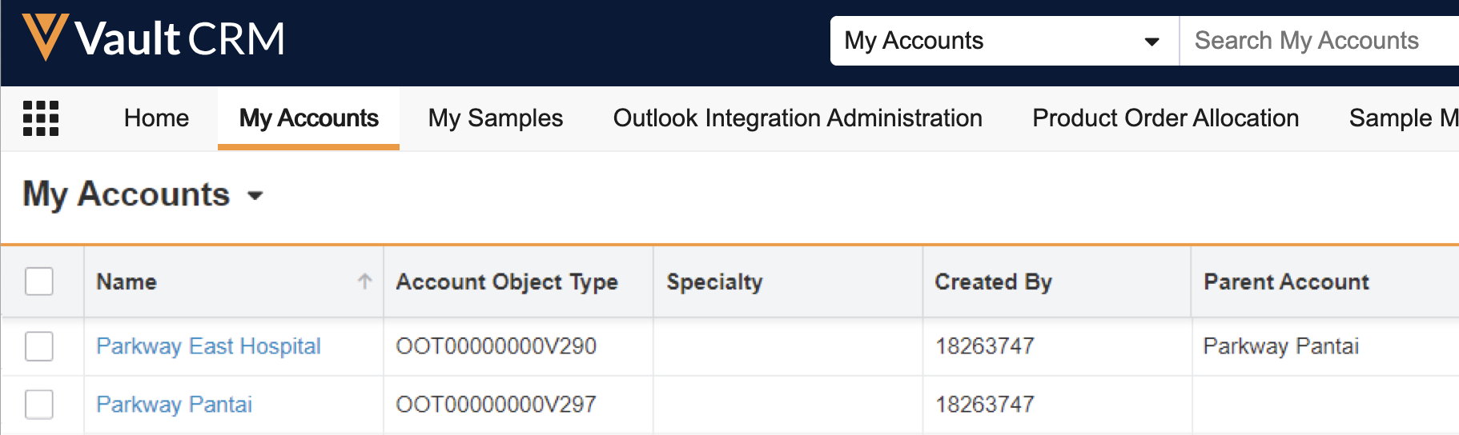1459x435 pixels.
Task: Click the Specialty column header
Action: click(714, 281)
